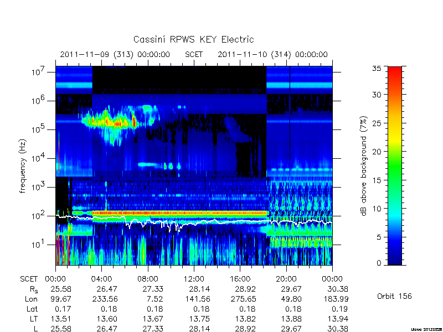This screenshot has height=332, width=443.
Task: Click 28.14 in the bottom L row
Action: click(x=199, y=329)
